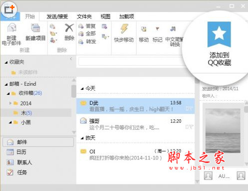248x191 pixels.
Task: Collapse the 收藏夹 favorites section
Action: click(x=6, y=63)
